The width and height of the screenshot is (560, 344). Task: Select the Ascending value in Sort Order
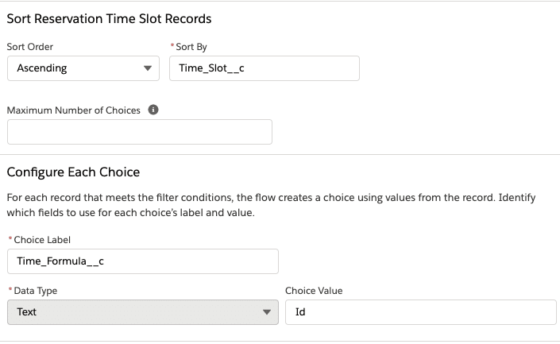[x=42, y=68]
